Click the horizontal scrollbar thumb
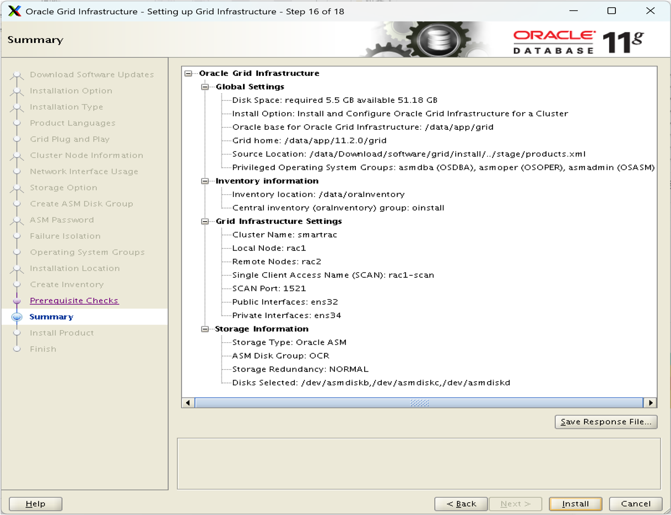671x515 pixels. point(419,403)
